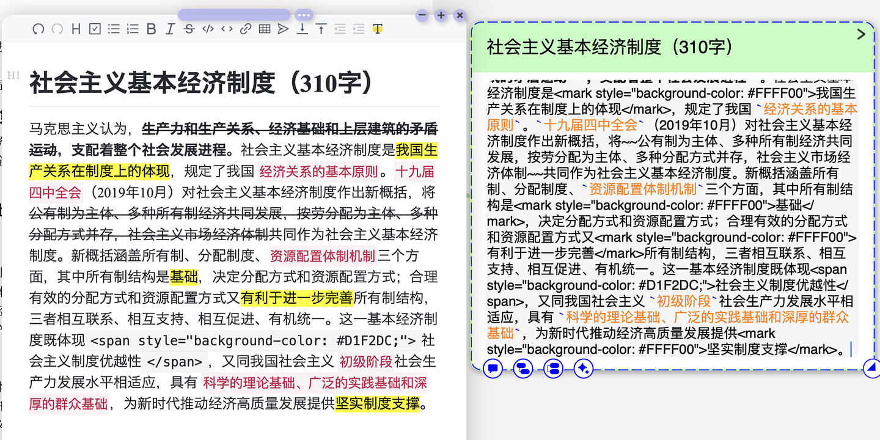Click the H1 marker beside the title
The width and height of the screenshot is (880, 440).
(13, 75)
